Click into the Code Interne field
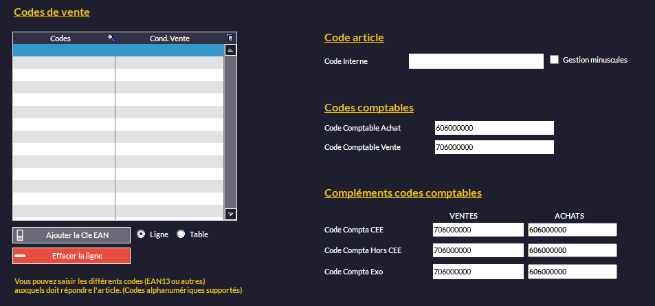 476,61
